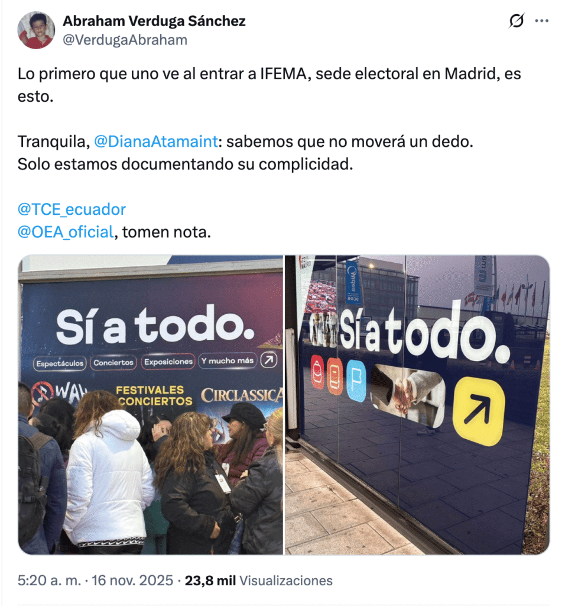
Task: Open the right photo of glass panel
Action: (x=417, y=405)
